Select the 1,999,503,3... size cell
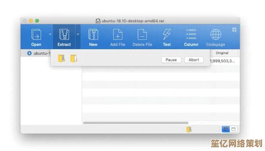265x151 pixels. (x=223, y=61)
